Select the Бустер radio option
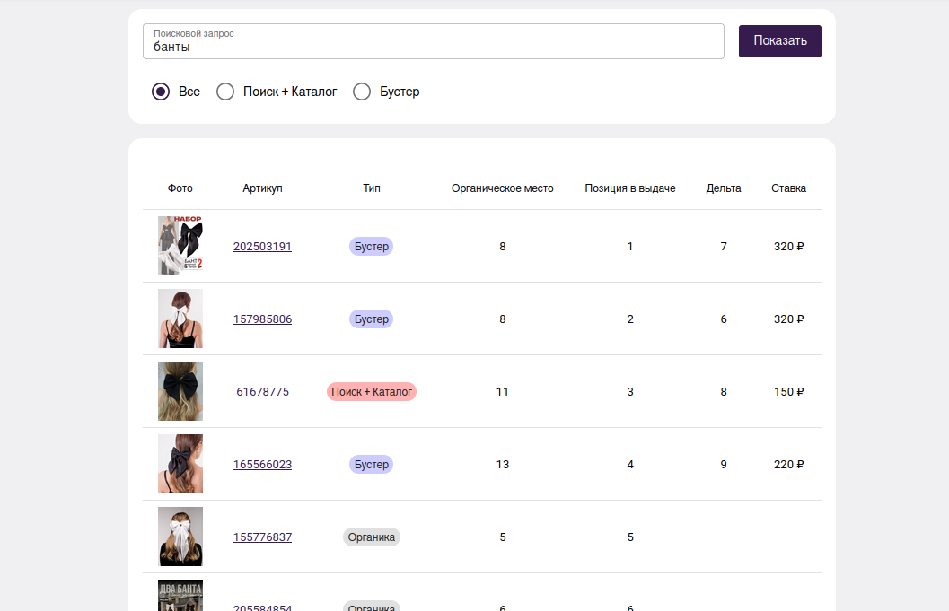This screenshot has height=611, width=949. click(x=362, y=92)
